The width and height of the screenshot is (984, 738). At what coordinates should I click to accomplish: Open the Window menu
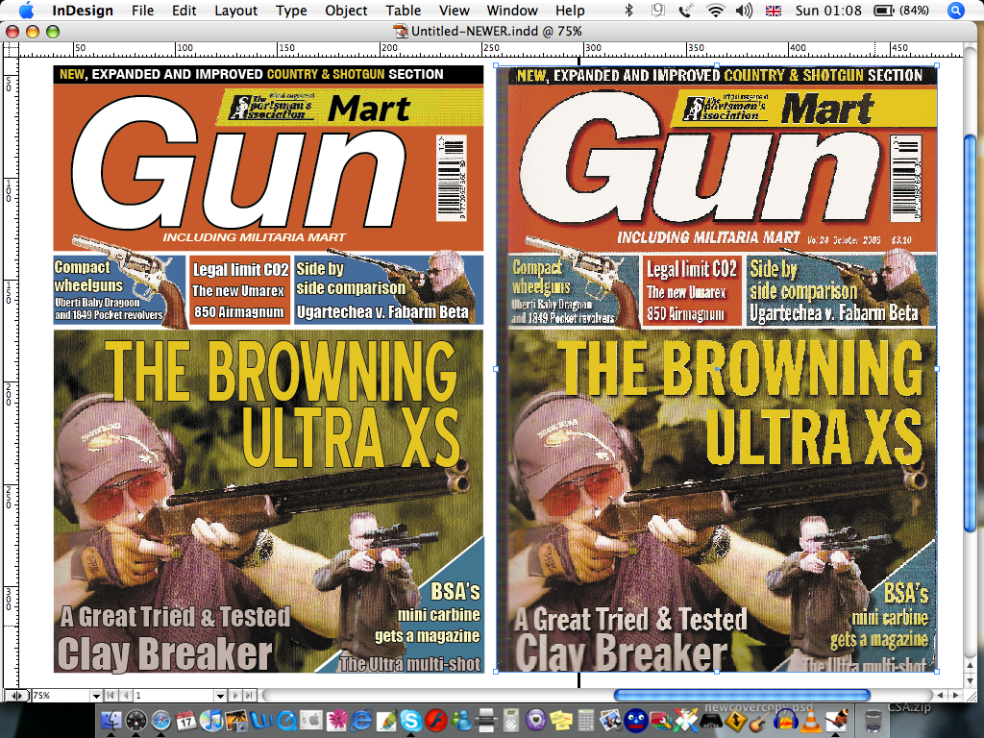[512, 10]
